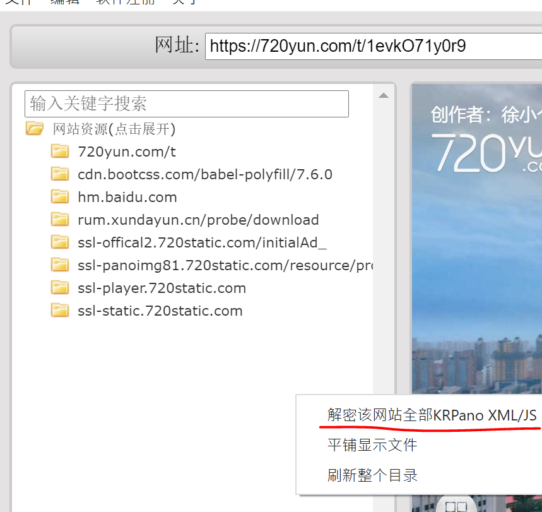Select the ssl-panoimg81.720static.com folder icon
Image resolution: width=542 pixels, height=512 pixels.
60,265
